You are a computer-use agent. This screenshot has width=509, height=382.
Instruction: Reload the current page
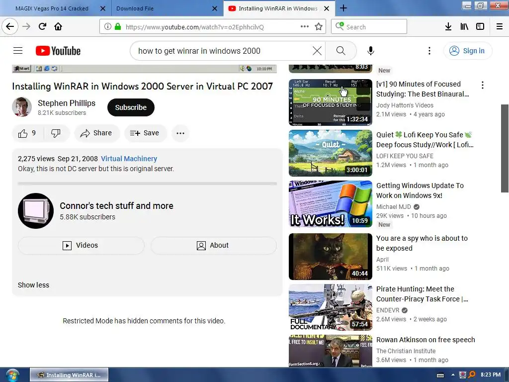pyautogui.click(x=42, y=26)
